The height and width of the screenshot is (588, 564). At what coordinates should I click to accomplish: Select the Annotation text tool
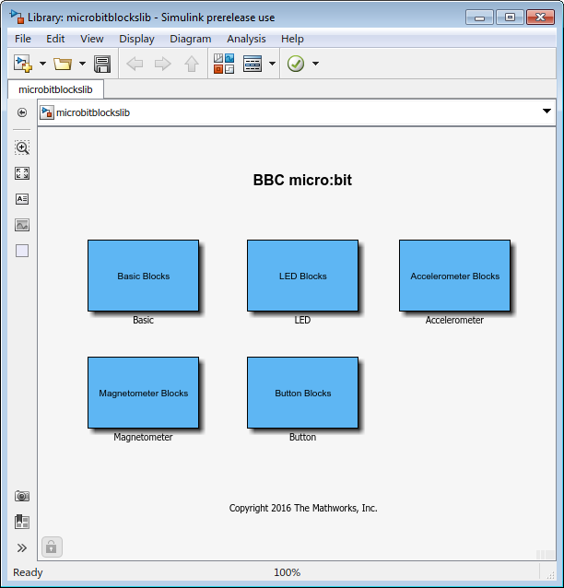(22, 199)
